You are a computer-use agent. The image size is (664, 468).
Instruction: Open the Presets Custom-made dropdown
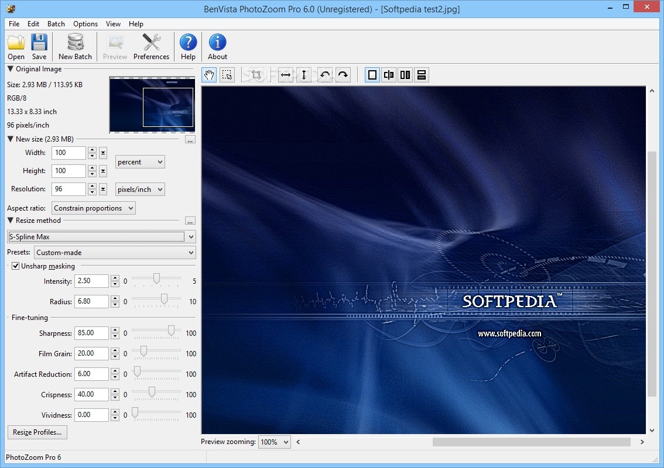click(115, 253)
